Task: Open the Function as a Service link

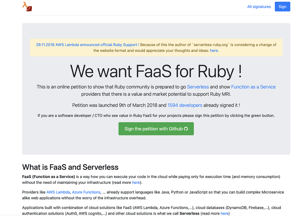Action: 253,87
